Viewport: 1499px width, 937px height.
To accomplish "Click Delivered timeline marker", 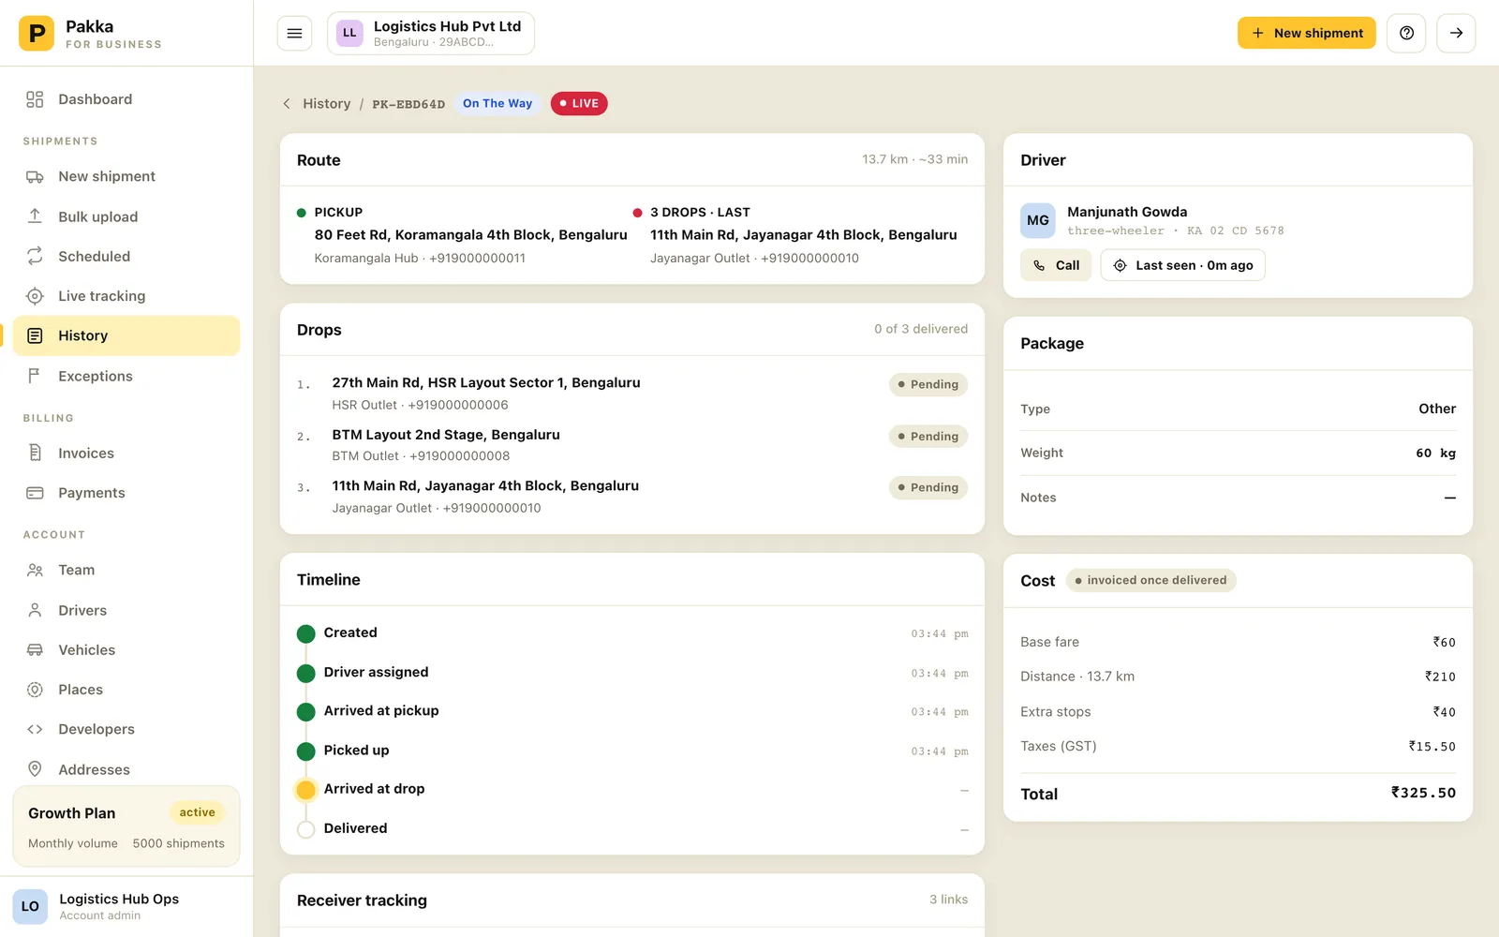I will coord(305,829).
